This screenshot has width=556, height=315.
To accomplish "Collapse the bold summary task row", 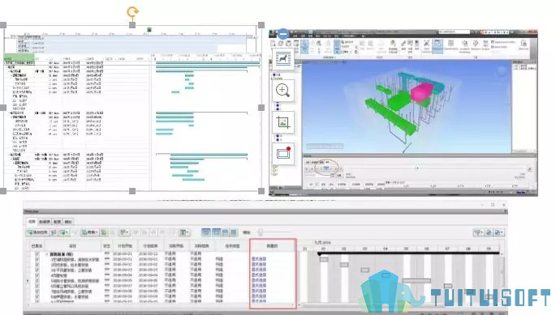I will tap(46, 254).
